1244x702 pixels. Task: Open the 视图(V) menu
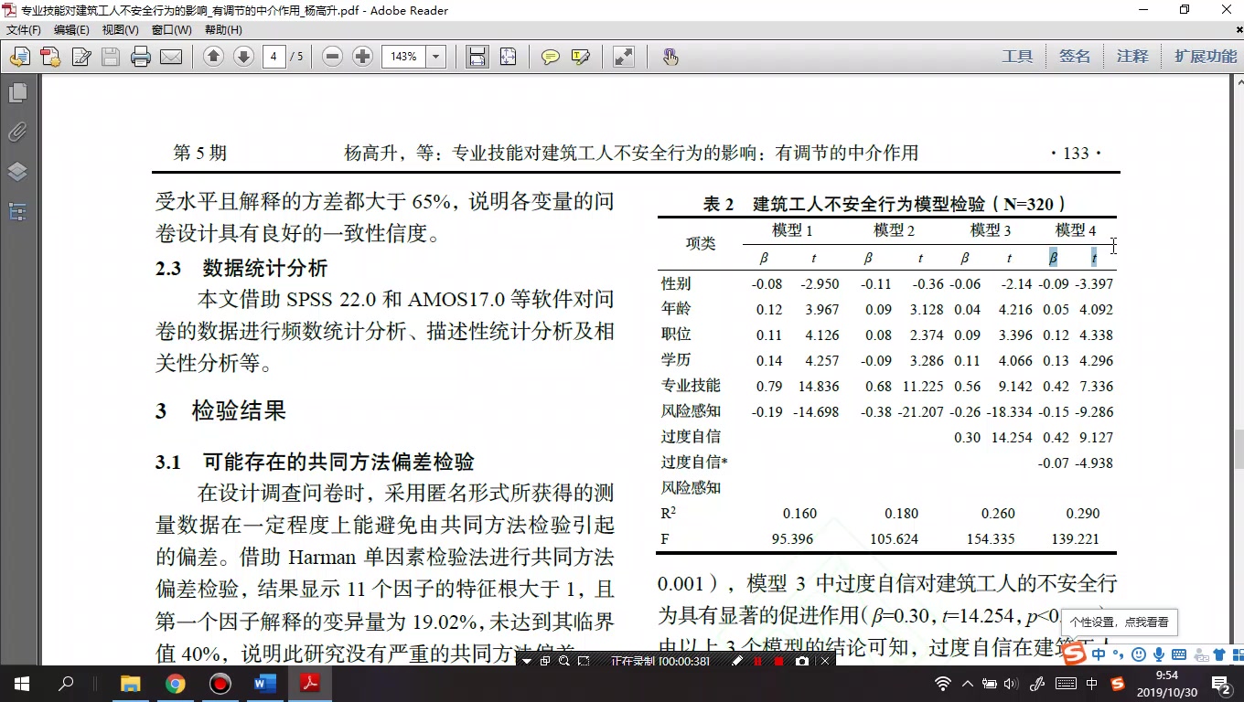(x=122, y=29)
